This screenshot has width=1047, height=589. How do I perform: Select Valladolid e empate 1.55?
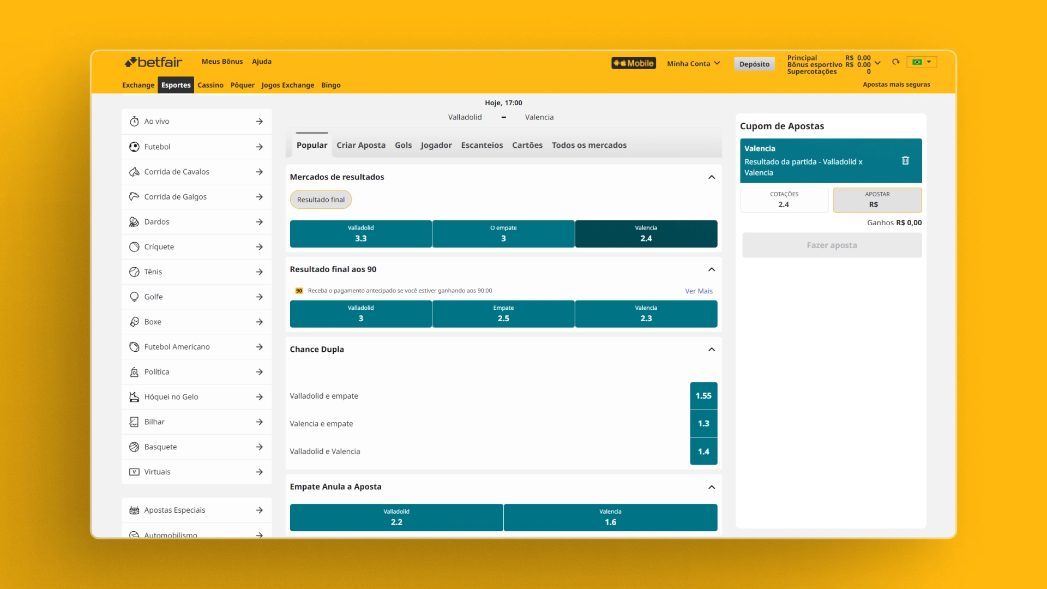click(703, 396)
